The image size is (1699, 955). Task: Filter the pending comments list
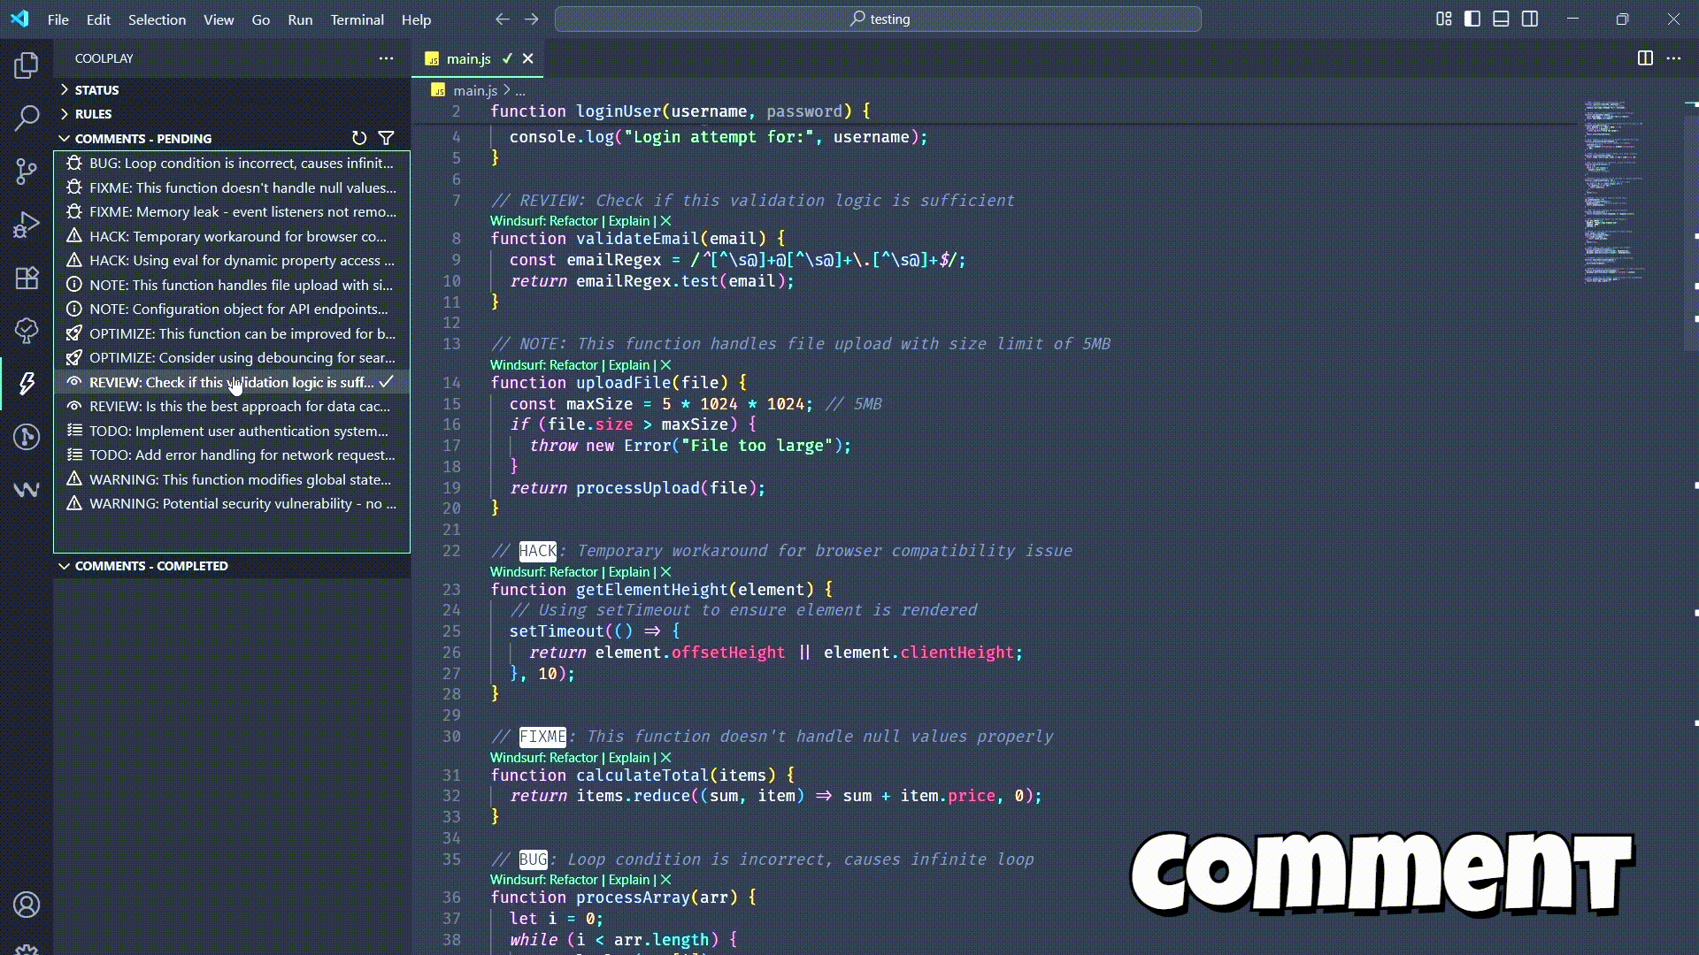click(387, 138)
